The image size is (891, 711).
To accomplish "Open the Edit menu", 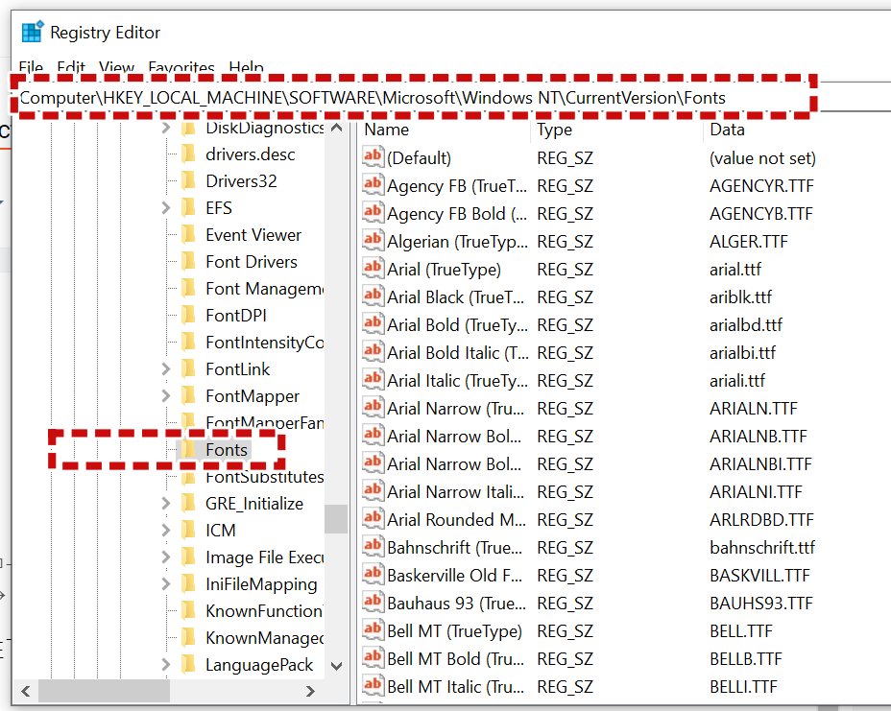I will coord(71,67).
